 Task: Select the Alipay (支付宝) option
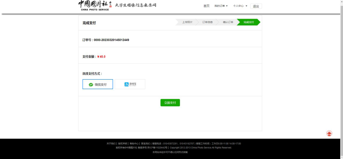click(130, 84)
